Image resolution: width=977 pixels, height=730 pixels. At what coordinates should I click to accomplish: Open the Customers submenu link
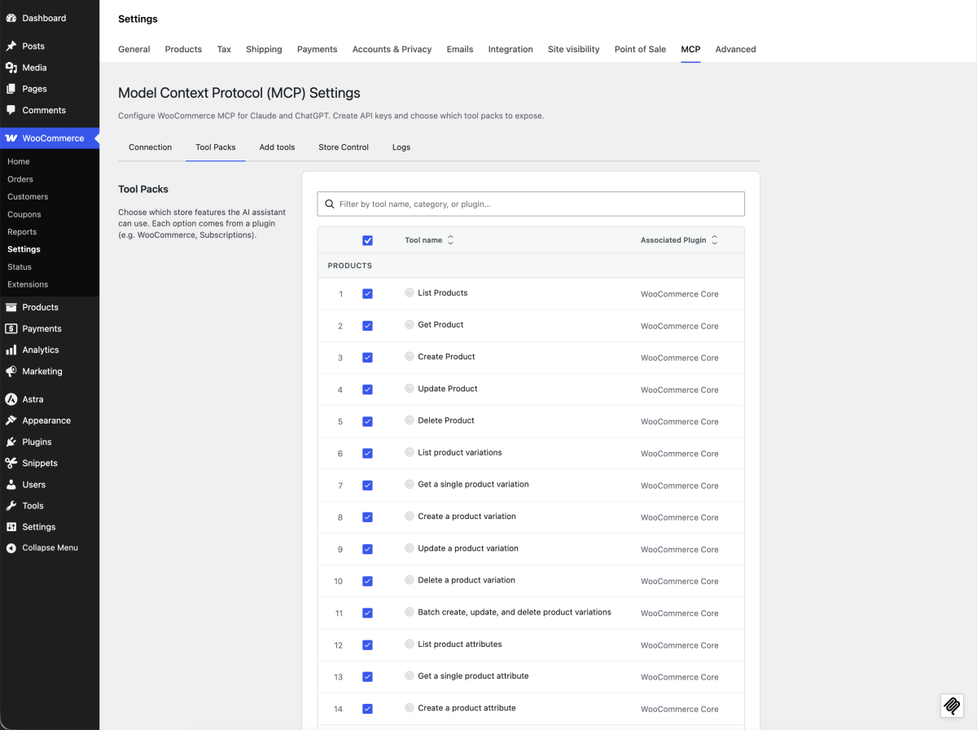[28, 196]
